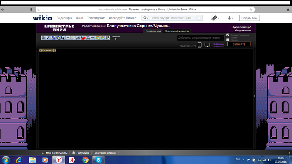Switch to Визуальный редактор tab
This screenshot has width=292, height=164.
point(177,31)
